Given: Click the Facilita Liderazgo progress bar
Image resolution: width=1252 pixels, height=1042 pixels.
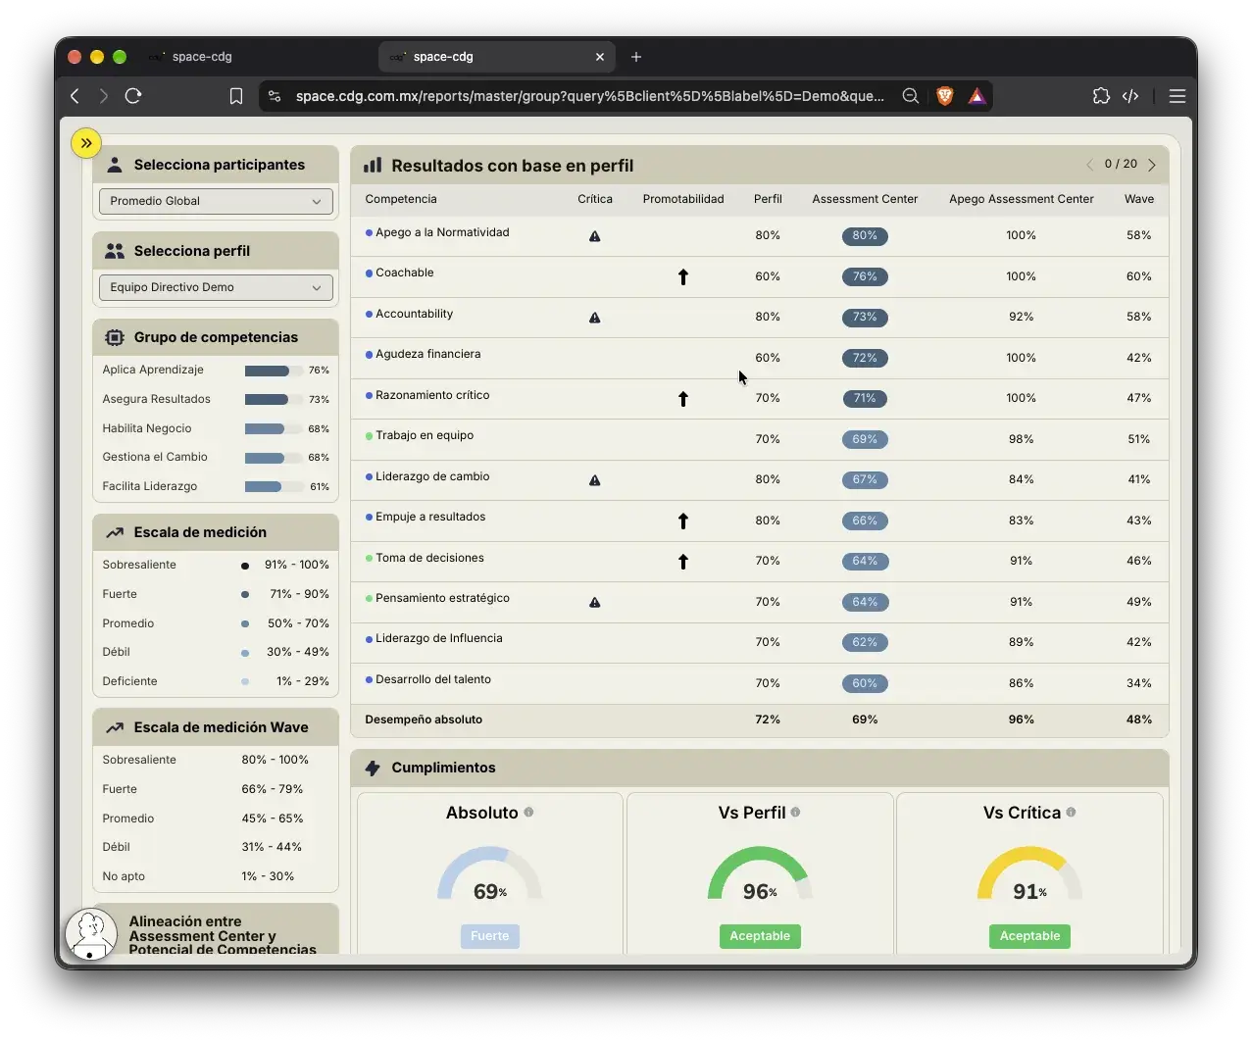Looking at the screenshot, I should (x=274, y=487).
